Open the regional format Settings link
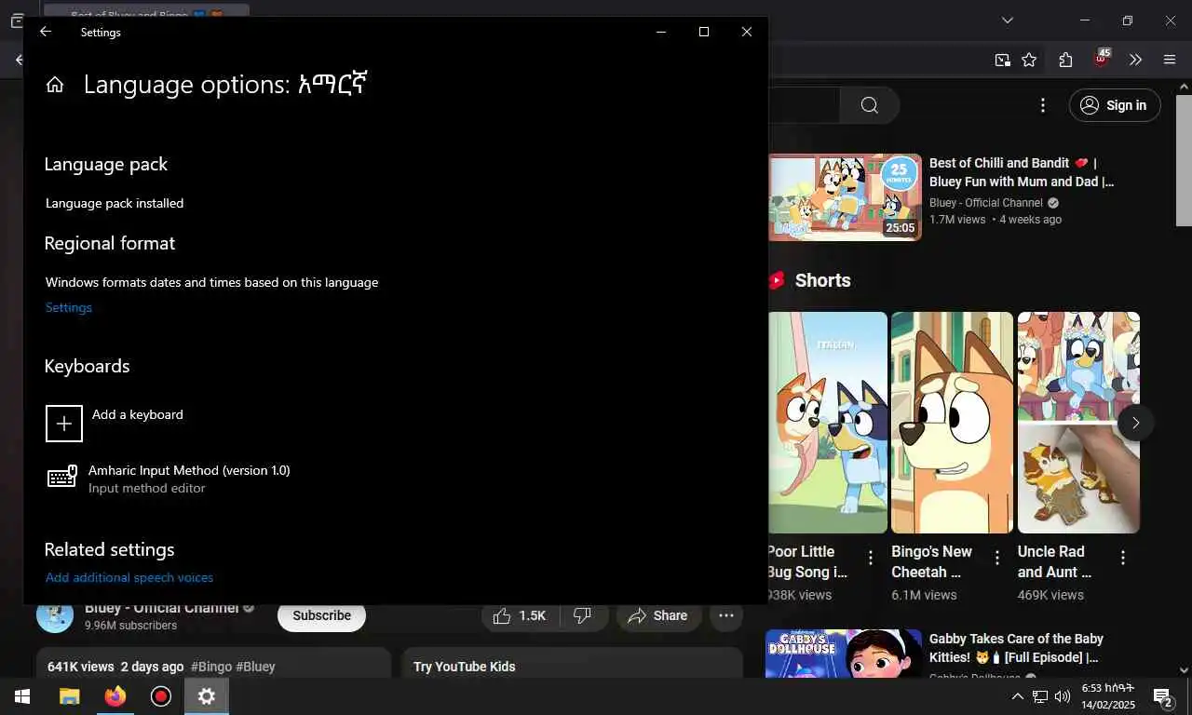The width and height of the screenshot is (1192, 715). coord(69,307)
